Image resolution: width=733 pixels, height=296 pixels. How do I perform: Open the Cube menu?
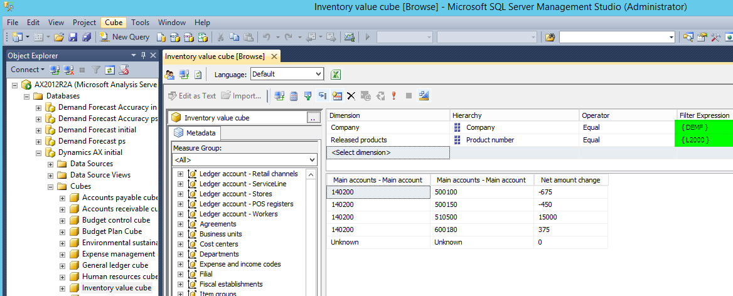click(x=114, y=22)
